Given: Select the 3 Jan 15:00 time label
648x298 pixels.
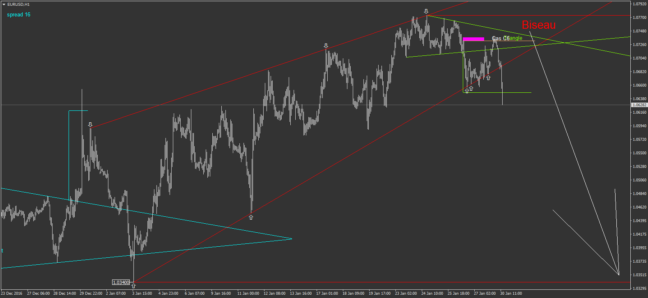Looking at the screenshot, I should point(142,293).
